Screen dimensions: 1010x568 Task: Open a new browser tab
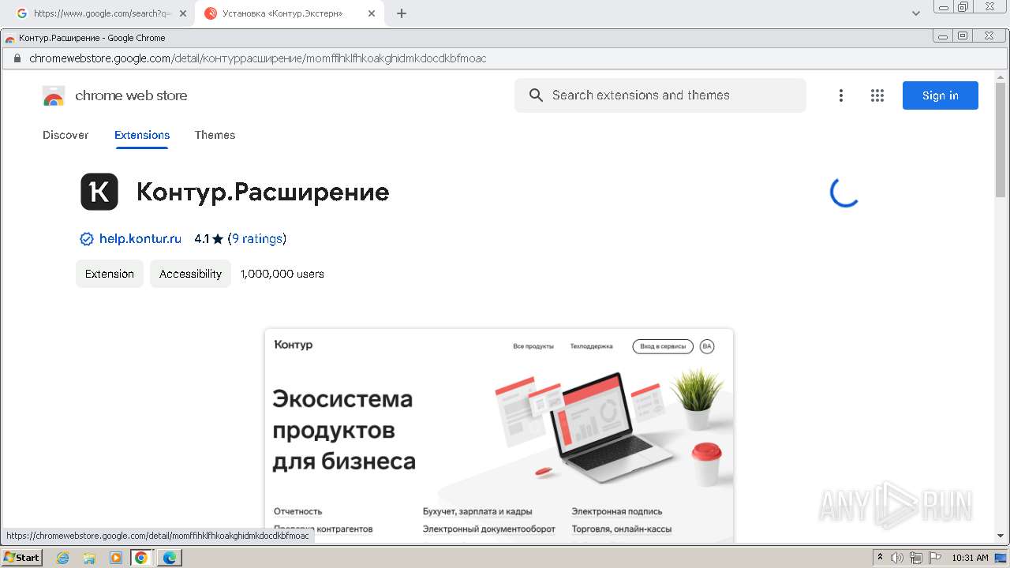402,13
